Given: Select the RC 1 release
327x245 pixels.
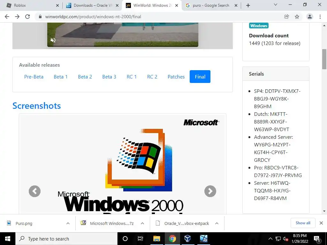Looking at the screenshot, I should 132,77.
